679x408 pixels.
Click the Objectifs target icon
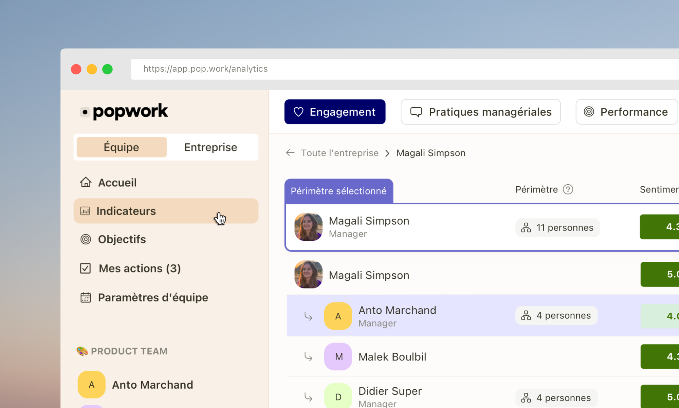pyautogui.click(x=86, y=239)
